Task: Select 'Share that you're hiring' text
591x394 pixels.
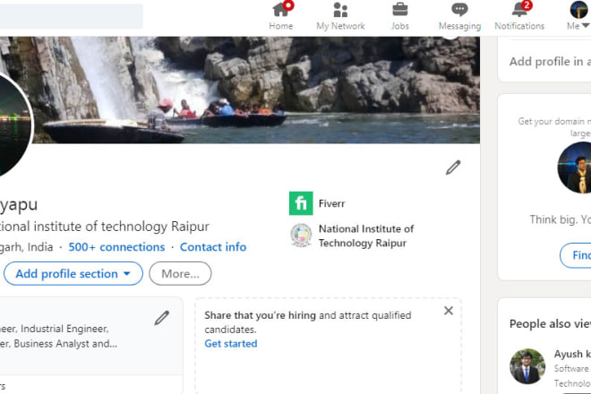Action: [260, 315]
